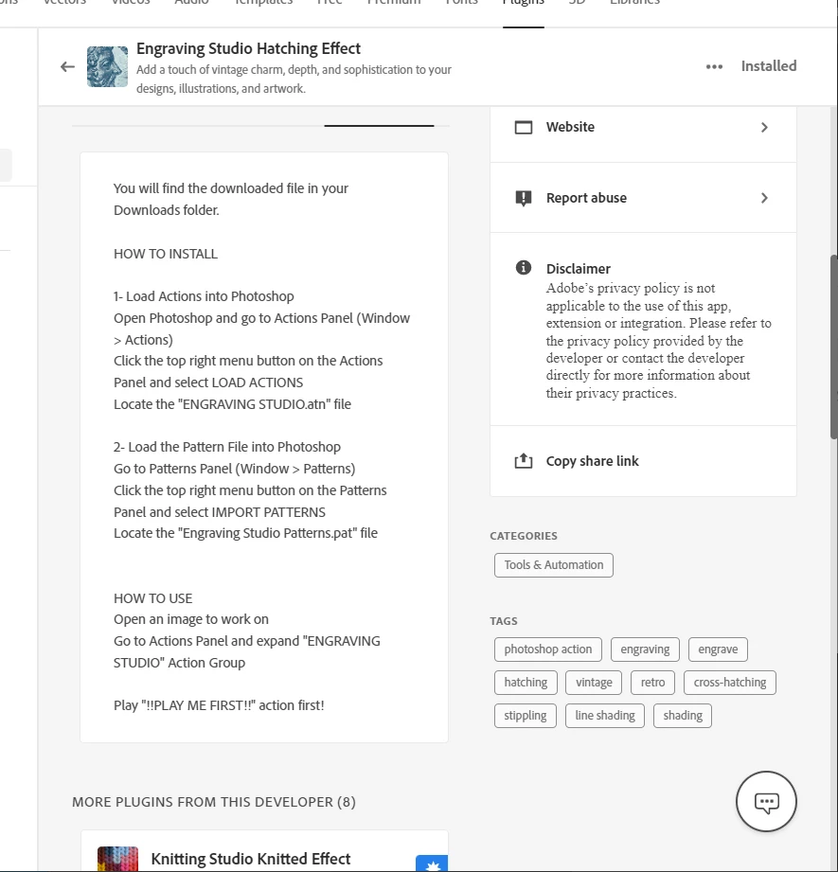
Task: Click the page vertical scrollbar
Action: pos(833,347)
